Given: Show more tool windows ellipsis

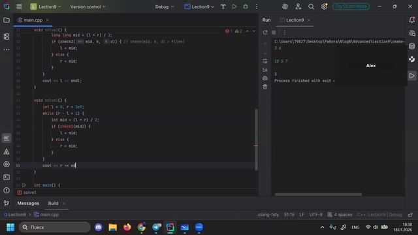Looking at the screenshot, I should tap(7, 50).
